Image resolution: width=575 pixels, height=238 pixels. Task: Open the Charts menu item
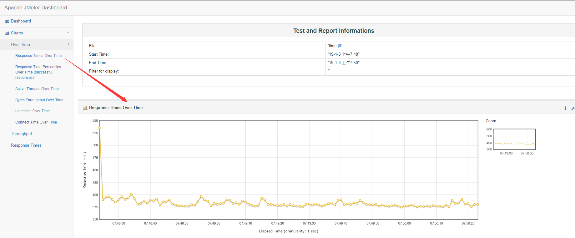click(17, 33)
